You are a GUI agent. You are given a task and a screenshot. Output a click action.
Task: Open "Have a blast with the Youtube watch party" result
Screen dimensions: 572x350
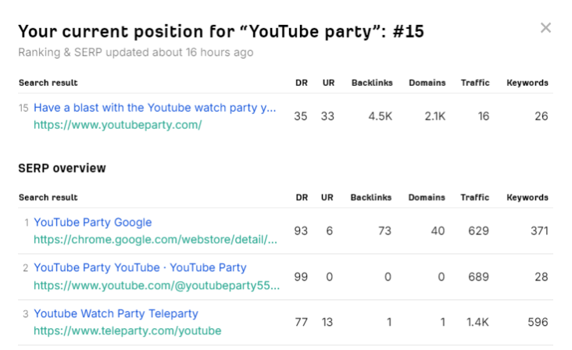coord(155,108)
